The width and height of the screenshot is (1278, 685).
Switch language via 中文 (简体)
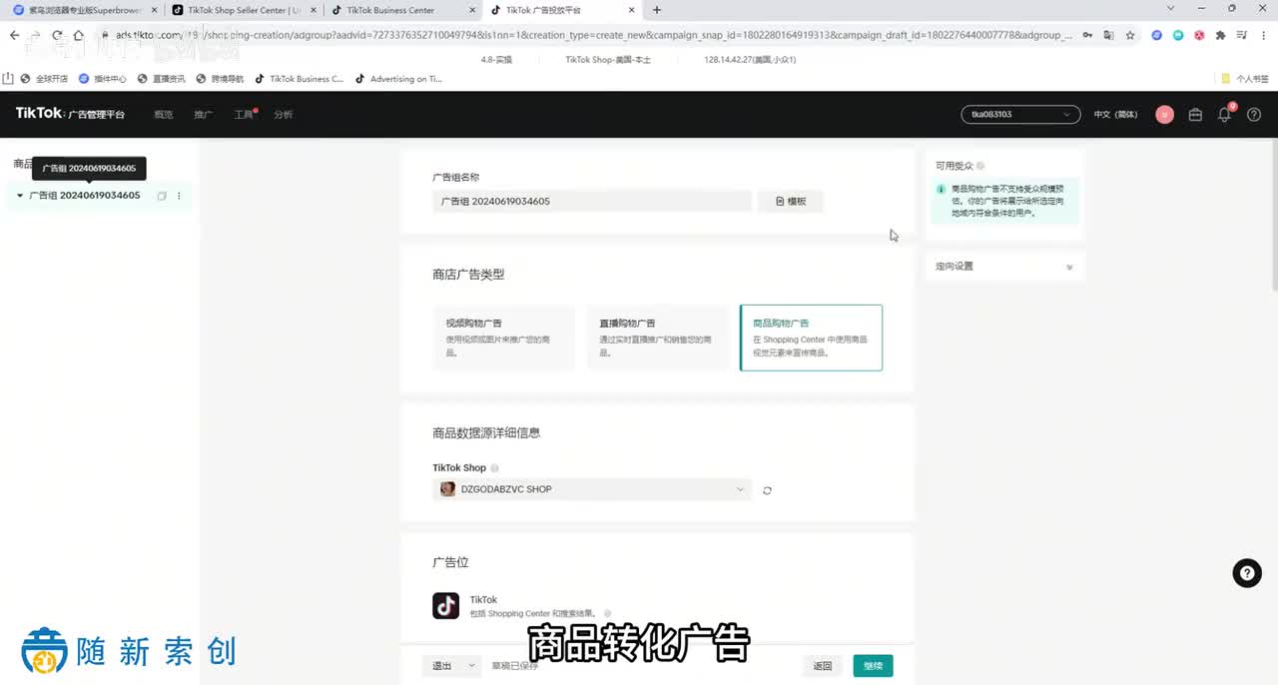(x=1115, y=115)
